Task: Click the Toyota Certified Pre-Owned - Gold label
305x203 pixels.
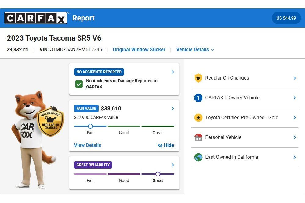Action: [241, 118]
